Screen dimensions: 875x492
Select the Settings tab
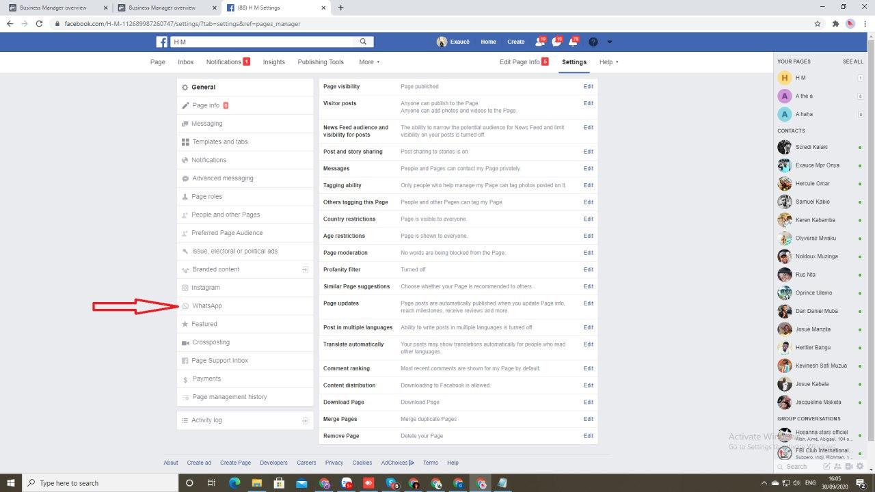574,62
